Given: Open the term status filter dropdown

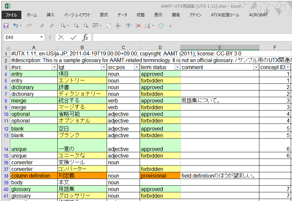Looking at the screenshot, I should click(x=177, y=67).
